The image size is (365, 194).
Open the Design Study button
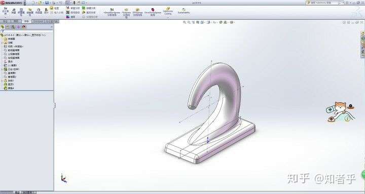point(5,11)
